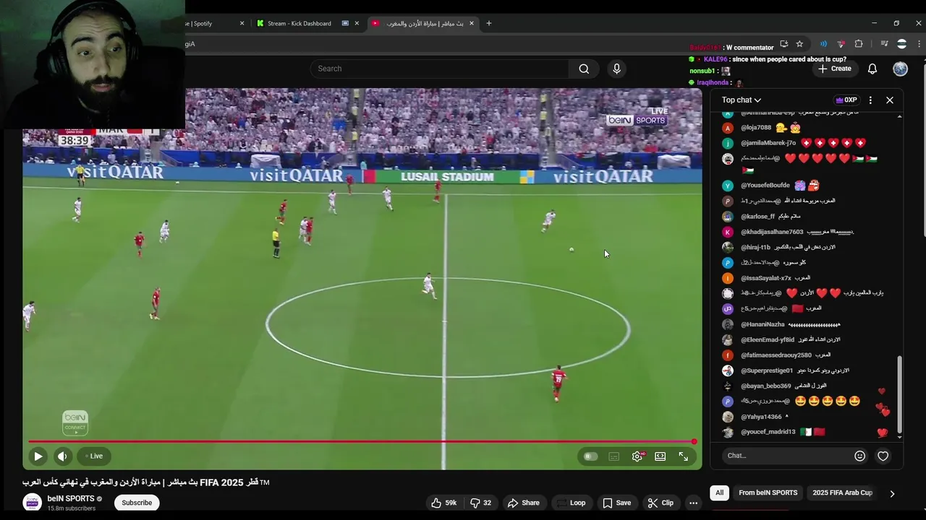The image size is (926, 520).
Task: Show more filter chips with the right arrow
Action: (892, 493)
